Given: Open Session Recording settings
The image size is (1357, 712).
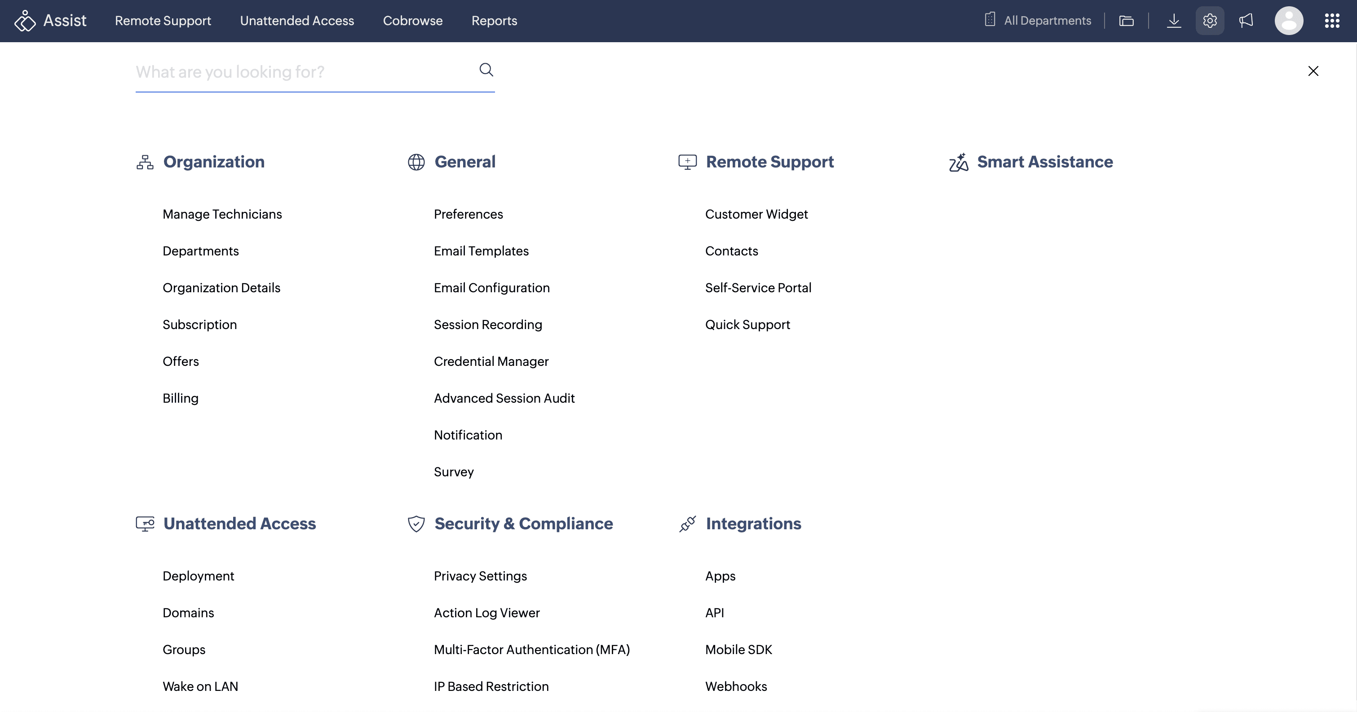Looking at the screenshot, I should tap(488, 325).
